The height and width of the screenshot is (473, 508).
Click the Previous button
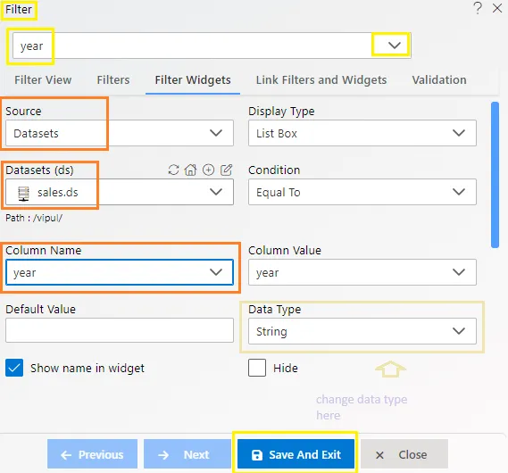92,454
